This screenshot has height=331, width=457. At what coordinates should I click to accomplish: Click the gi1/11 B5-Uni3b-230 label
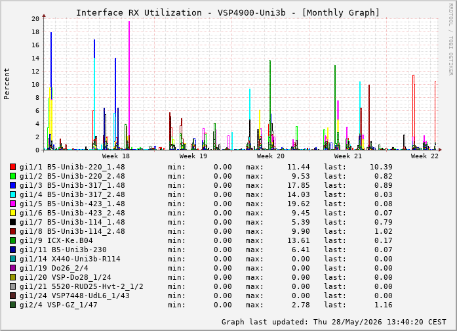click(63, 250)
